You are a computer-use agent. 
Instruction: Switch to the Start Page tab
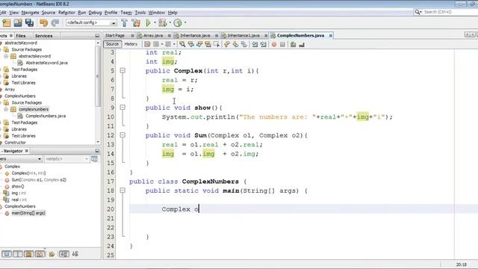click(115, 36)
